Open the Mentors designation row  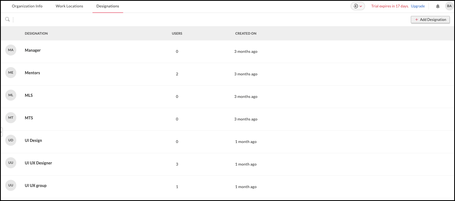(32, 73)
